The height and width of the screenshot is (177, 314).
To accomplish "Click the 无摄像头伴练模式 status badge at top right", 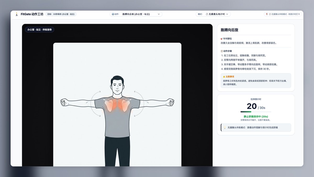I will click(x=283, y=14).
